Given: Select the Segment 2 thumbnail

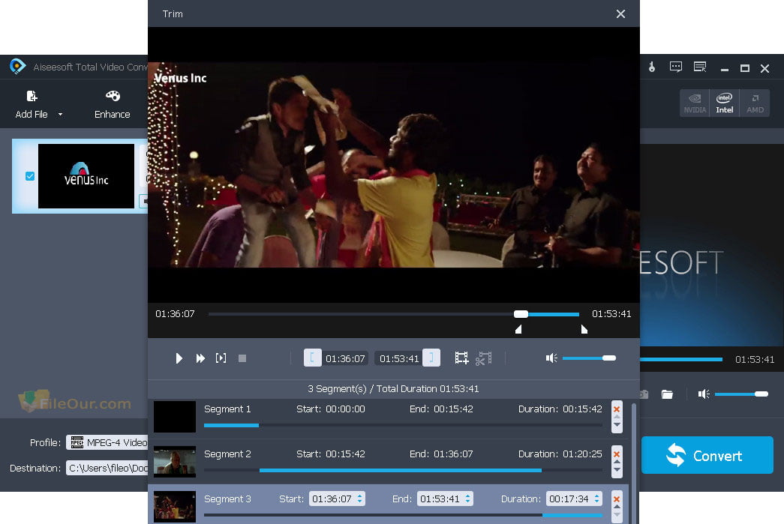Looking at the screenshot, I should tap(175, 462).
